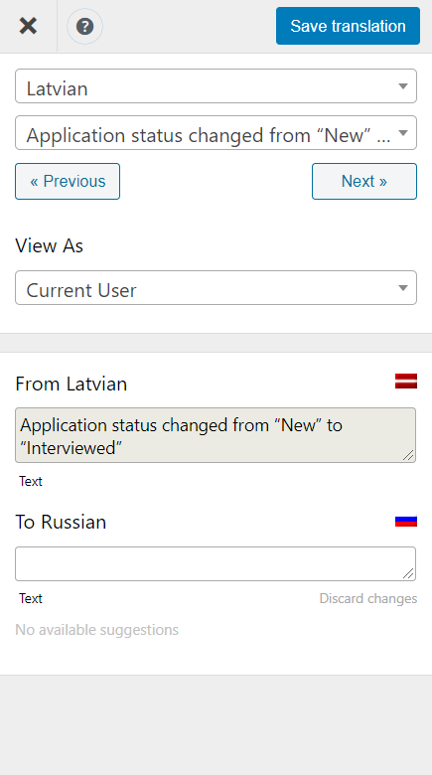432x775 pixels.
Task: Click the From Latvian source text box
Action: (216, 435)
